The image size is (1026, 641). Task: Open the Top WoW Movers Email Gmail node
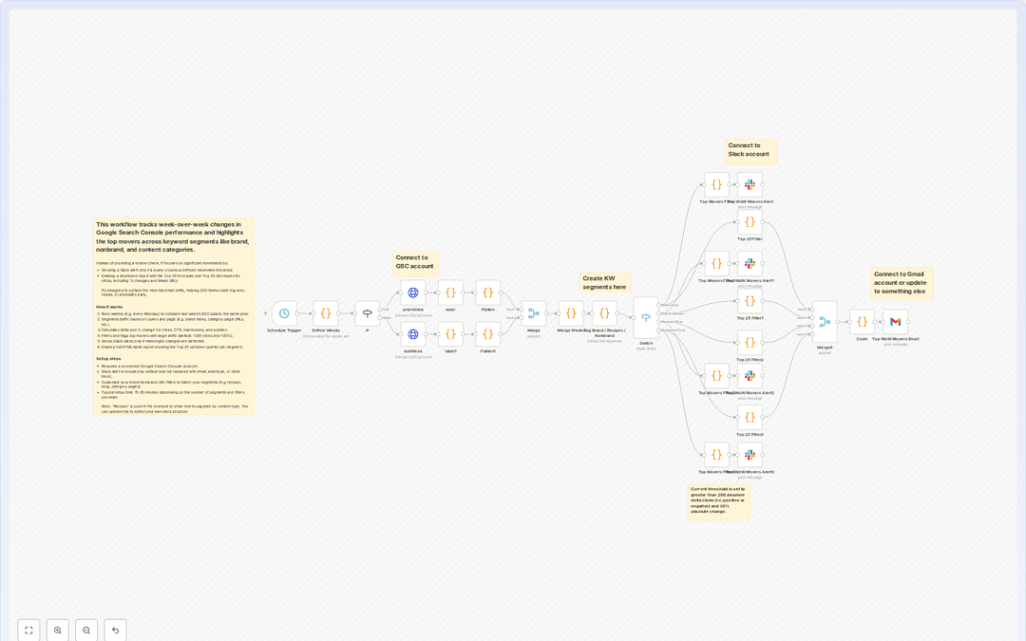(894, 319)
